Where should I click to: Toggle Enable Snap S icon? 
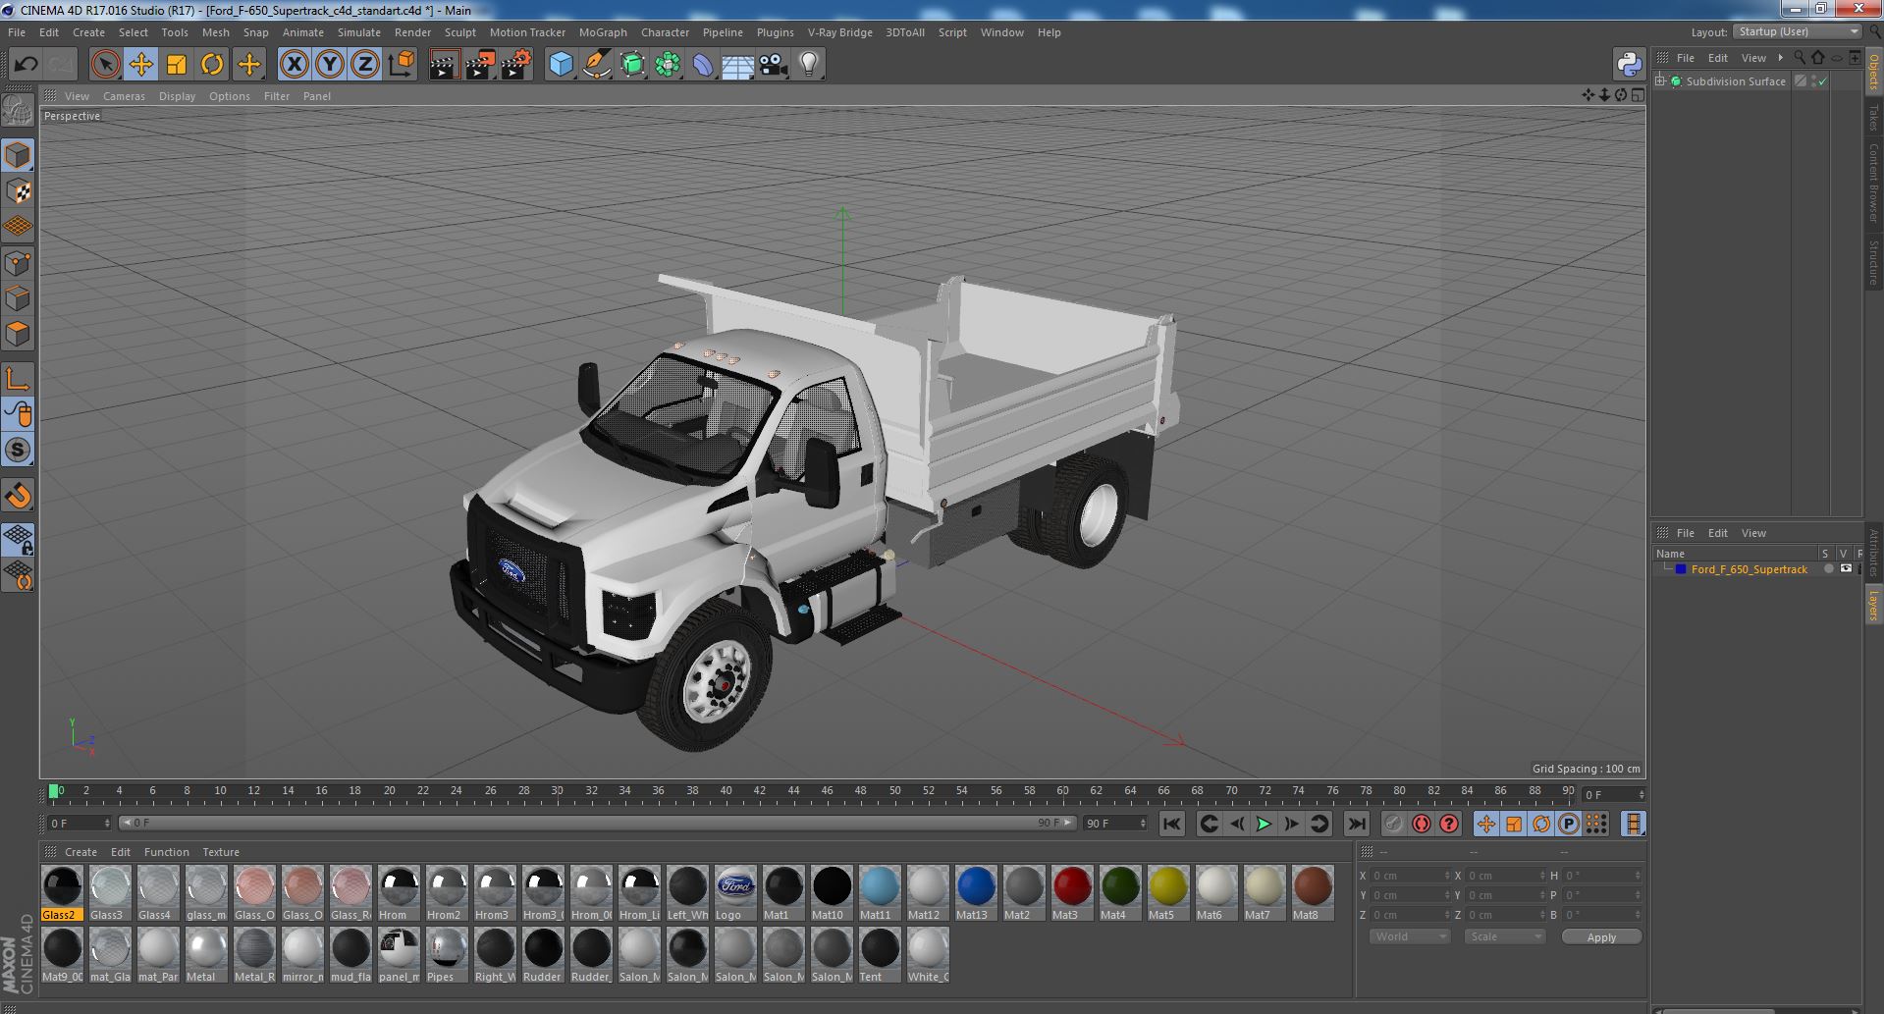18,451
